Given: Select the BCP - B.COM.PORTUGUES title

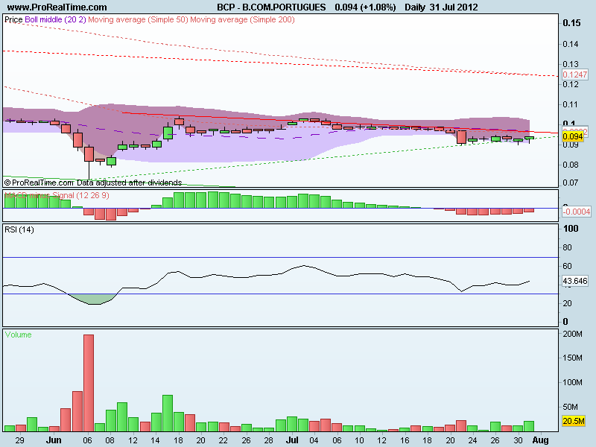Looking at the screenshot, I should tap(271, 7).
